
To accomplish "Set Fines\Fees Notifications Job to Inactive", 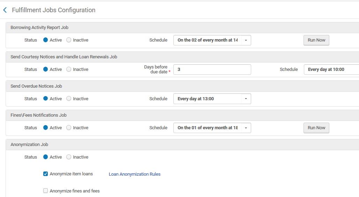I will click(x=69, y=128).
